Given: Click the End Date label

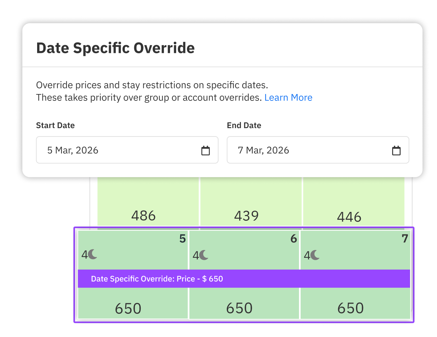Looking at the screenshot, I should tap(244, 125).
